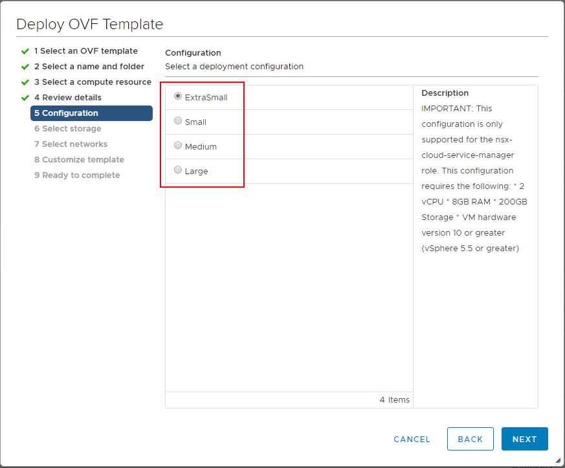The height and width of the screenshot is (468, 565).
Task: Open step 7 Select networks
Action: (x=66, y=144)
